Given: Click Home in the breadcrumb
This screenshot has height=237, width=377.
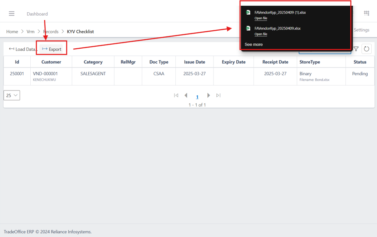Looking at the screenshot, I should coord(12,32).
